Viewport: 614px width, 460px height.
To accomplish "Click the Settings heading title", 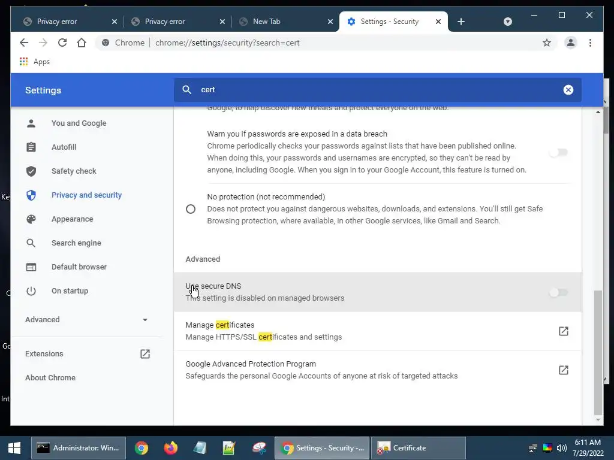I will point(43,90).
